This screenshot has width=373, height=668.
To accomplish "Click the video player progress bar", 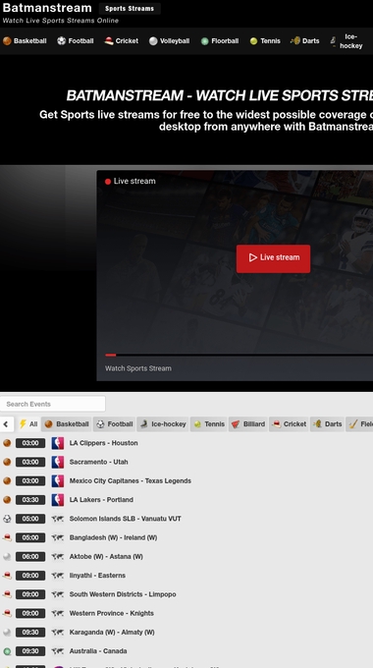I will [x=239, y=355].
